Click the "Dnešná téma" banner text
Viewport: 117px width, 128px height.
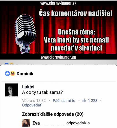77,32
